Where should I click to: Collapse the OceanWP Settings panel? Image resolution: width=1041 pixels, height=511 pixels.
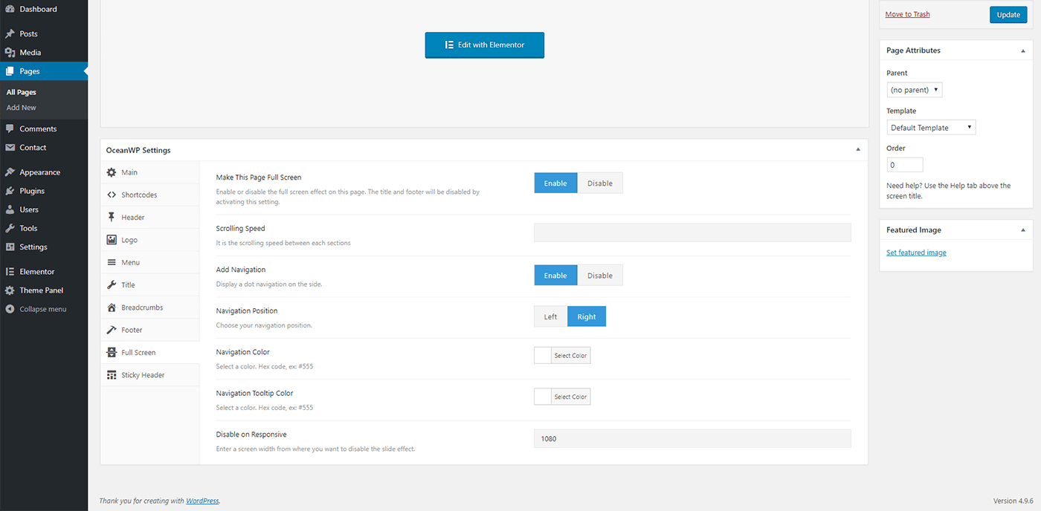[857, 150]
